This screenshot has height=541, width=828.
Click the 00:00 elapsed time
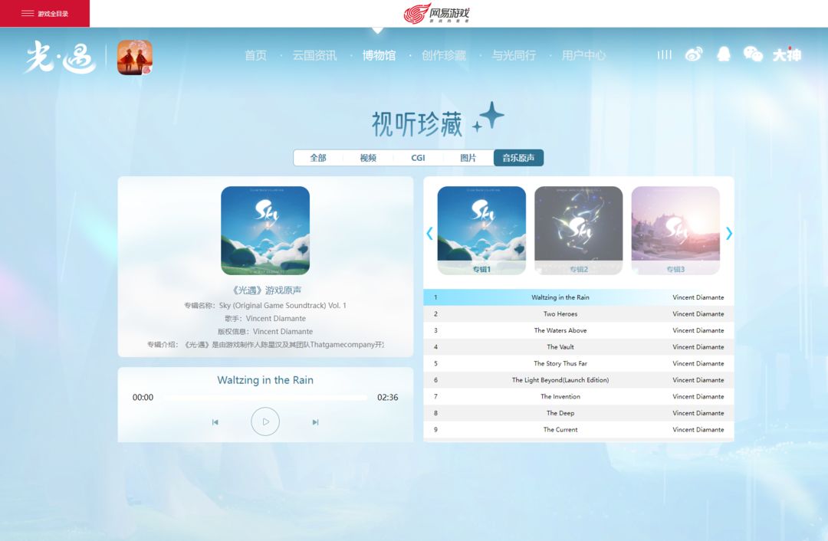point(143,398)
